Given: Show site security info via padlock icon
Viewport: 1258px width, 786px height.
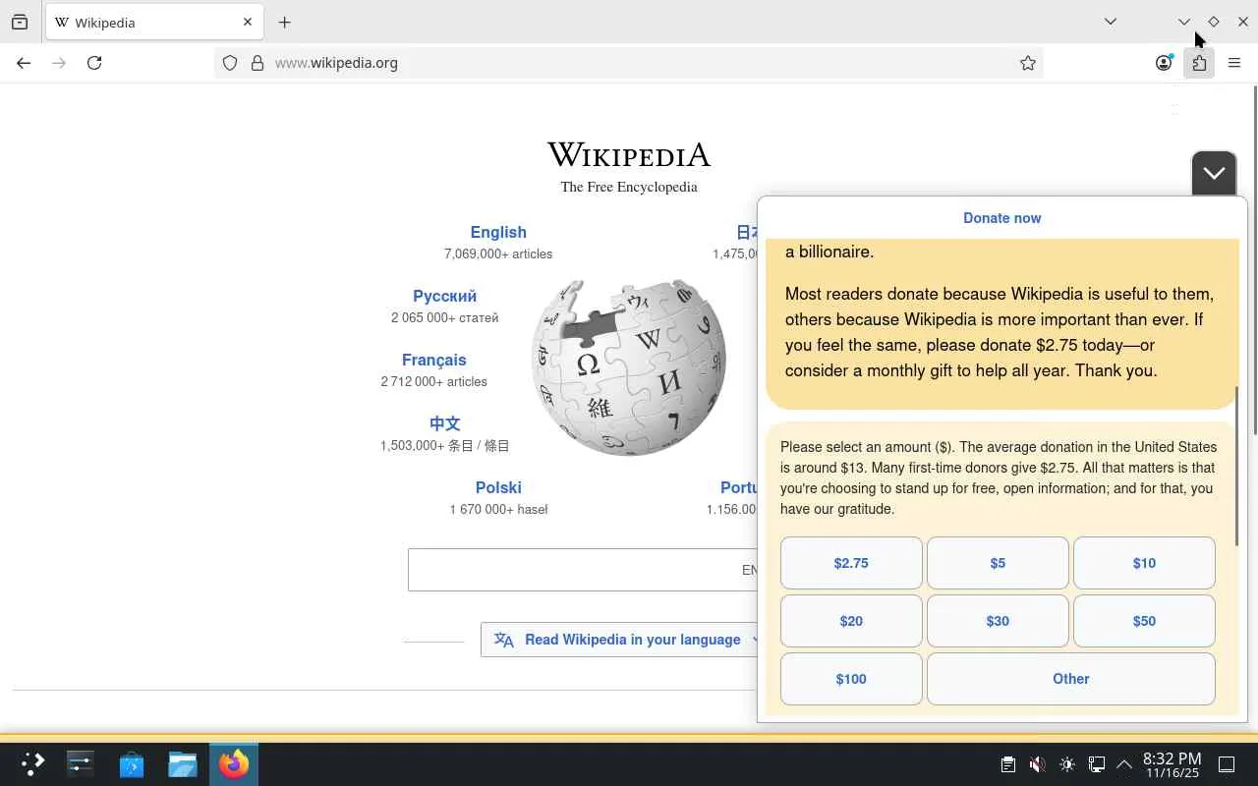Looking at the screenshot, I should 257,63.
